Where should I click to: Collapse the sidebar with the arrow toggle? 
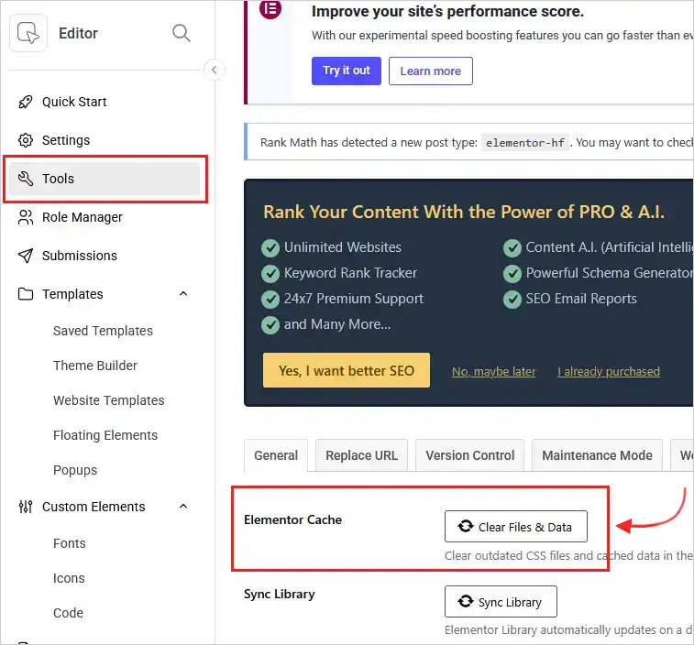(214, 70)
